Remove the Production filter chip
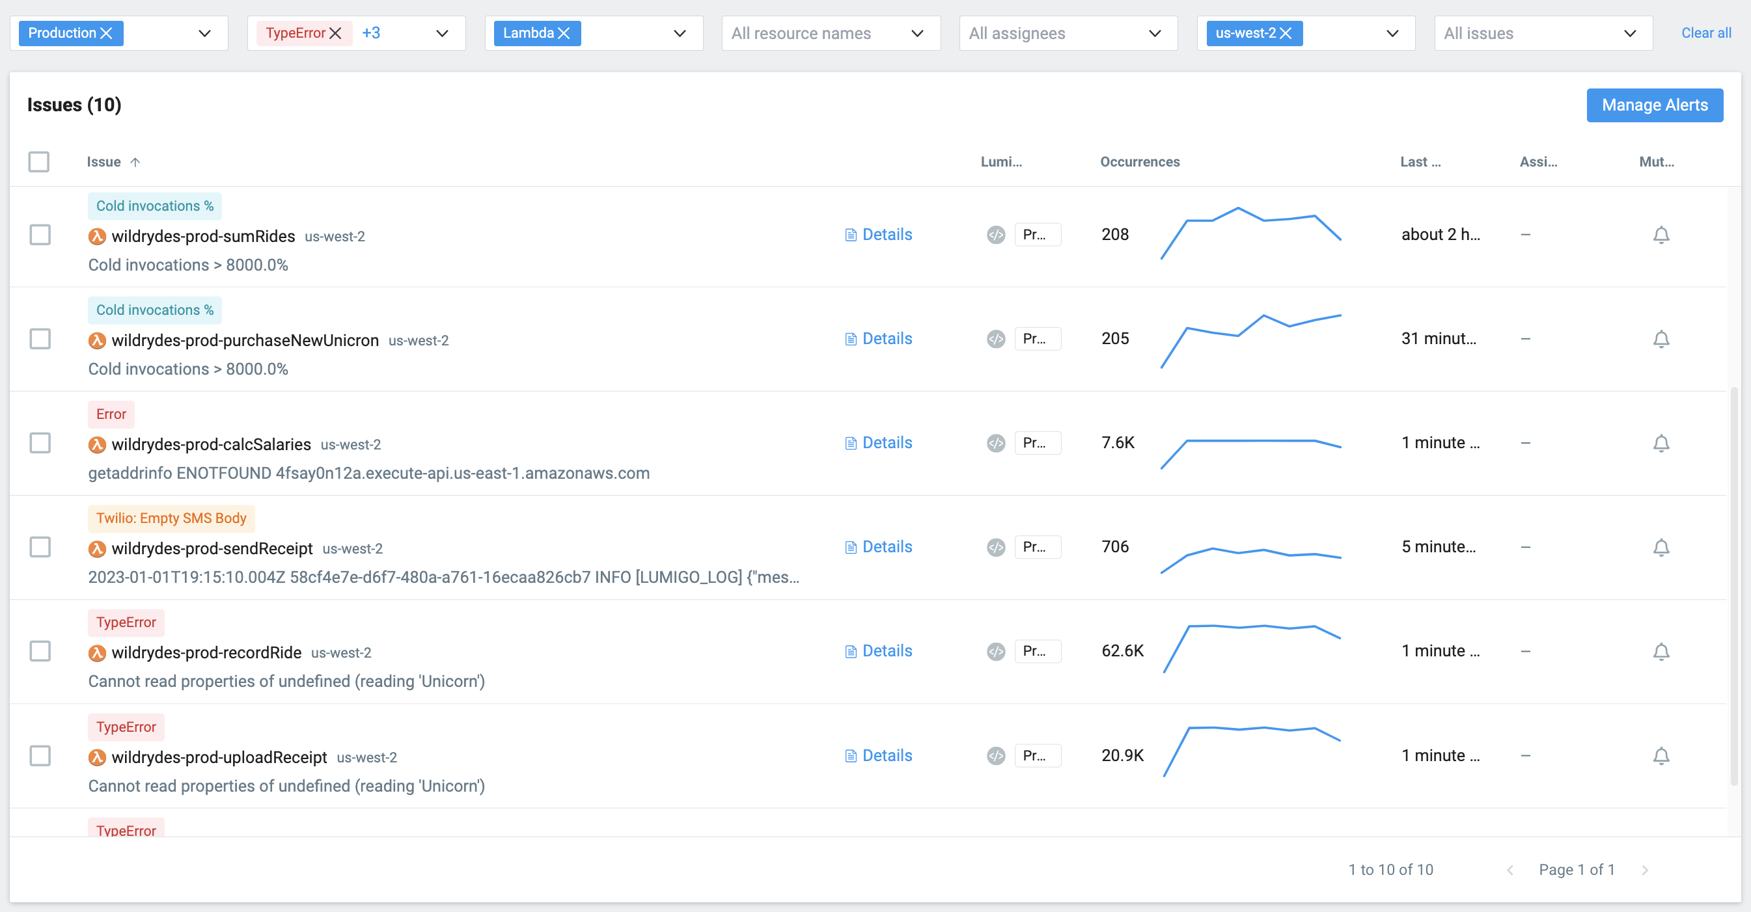 click(x=107, y=33)
